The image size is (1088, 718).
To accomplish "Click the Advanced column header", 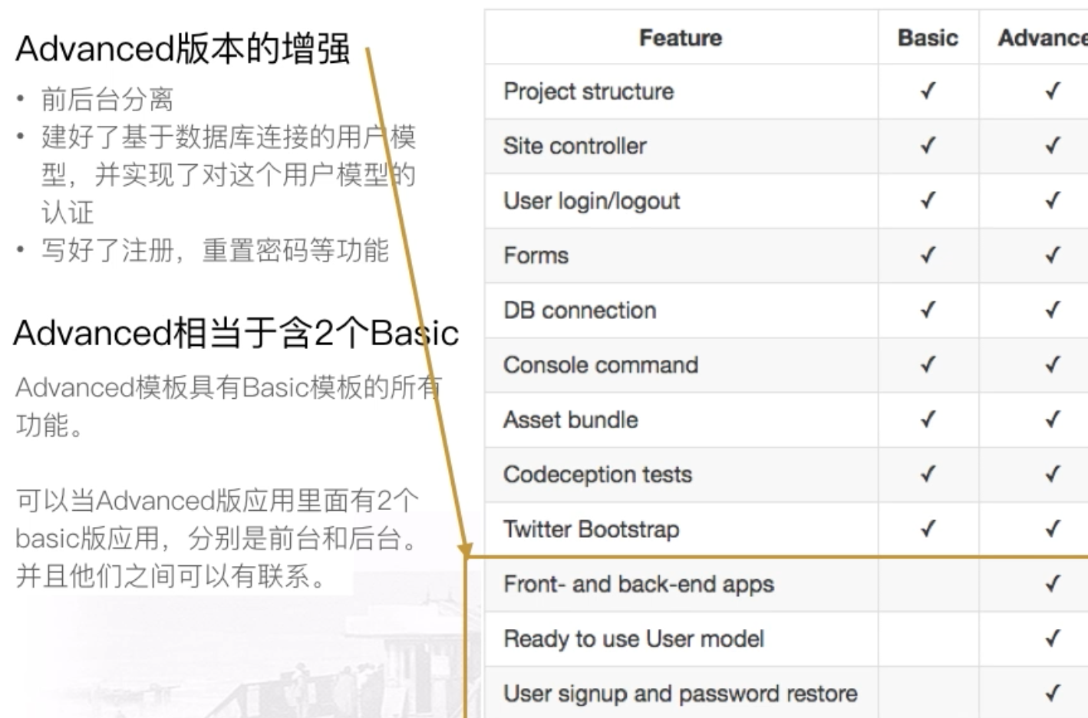I will (1042, 38).
